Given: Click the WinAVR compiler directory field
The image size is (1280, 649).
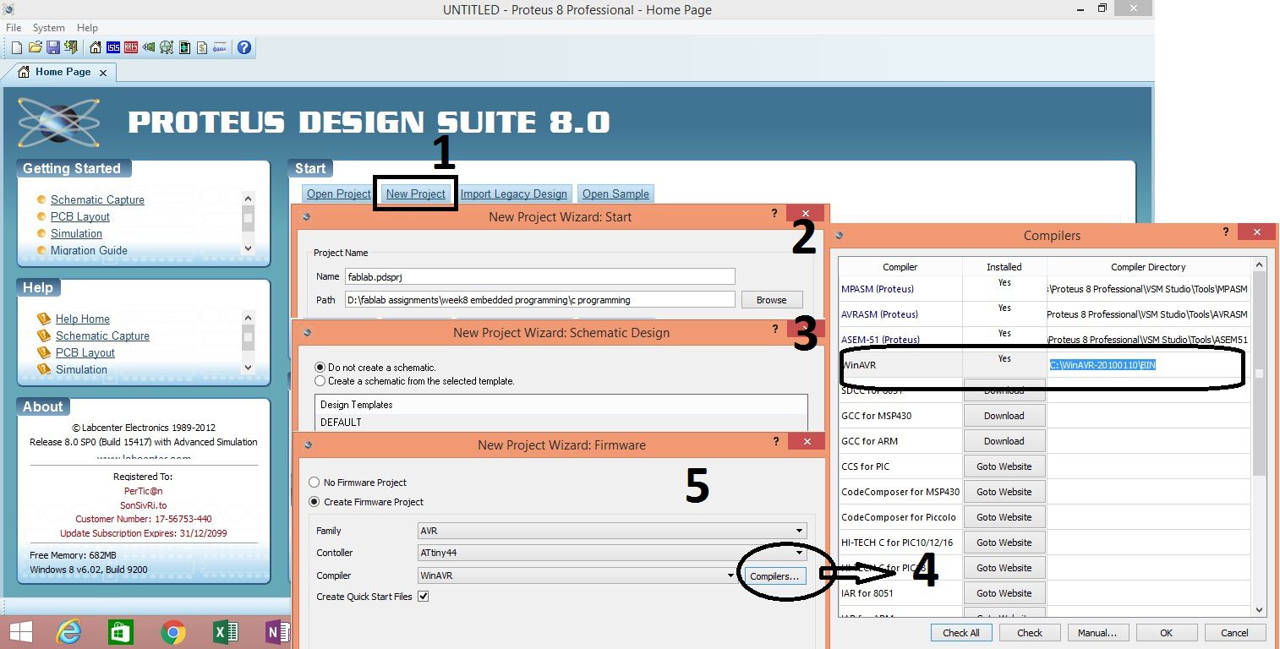Looking at the screenshot, I should (1148, 365).
